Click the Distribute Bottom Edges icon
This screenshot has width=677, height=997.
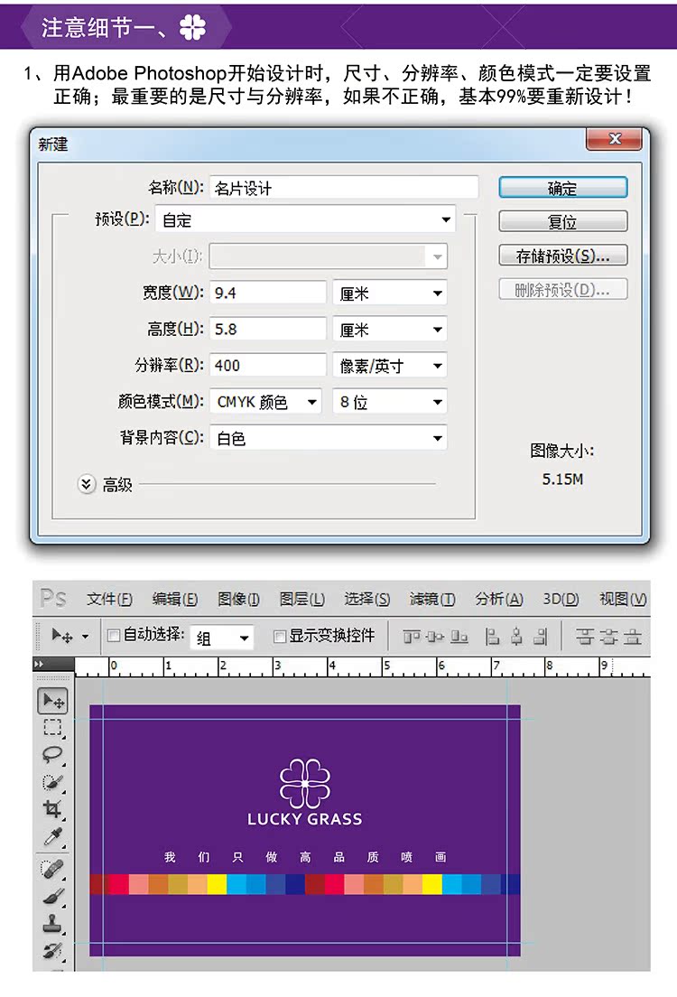point(632,637)
